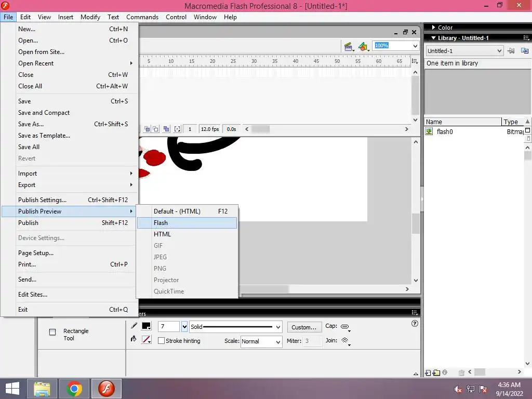Click the stroke height input field
Viewport: 532px width, 399px height.
pos(169,326)
